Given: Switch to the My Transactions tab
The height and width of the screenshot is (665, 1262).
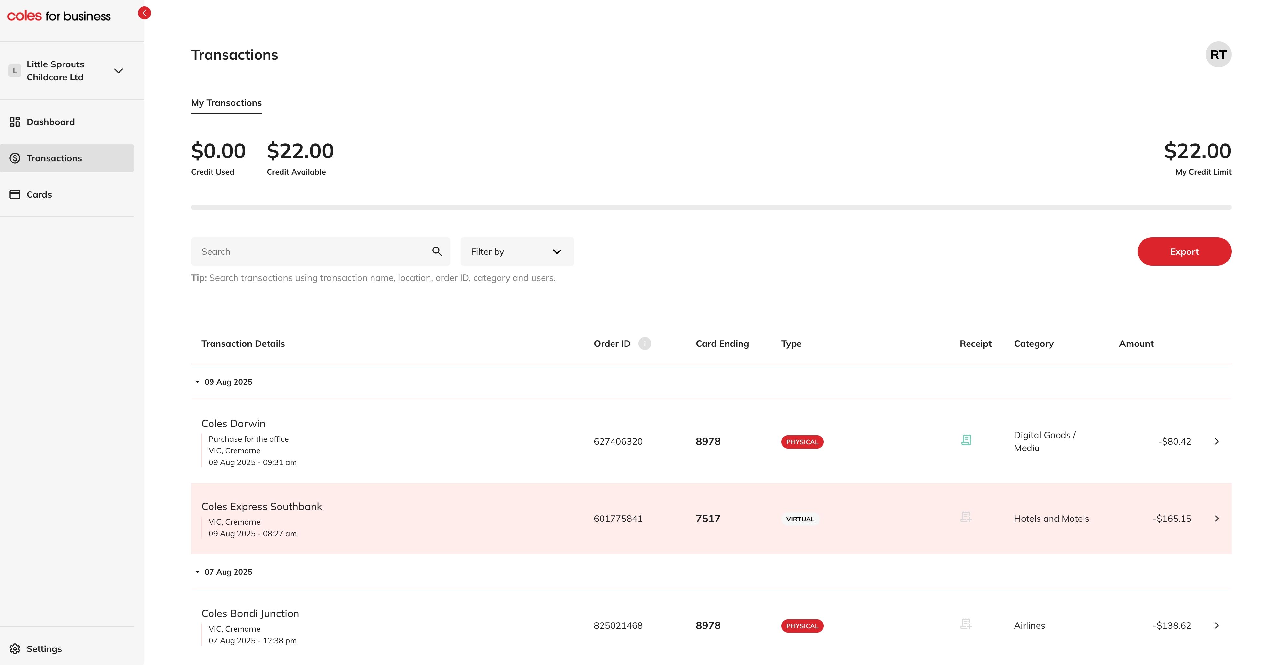Looking at the screenshot, I should click(226, 103).
